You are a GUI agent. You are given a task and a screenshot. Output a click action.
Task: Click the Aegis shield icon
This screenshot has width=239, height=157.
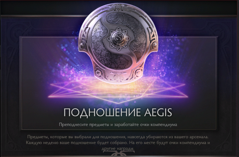(118, 44)
